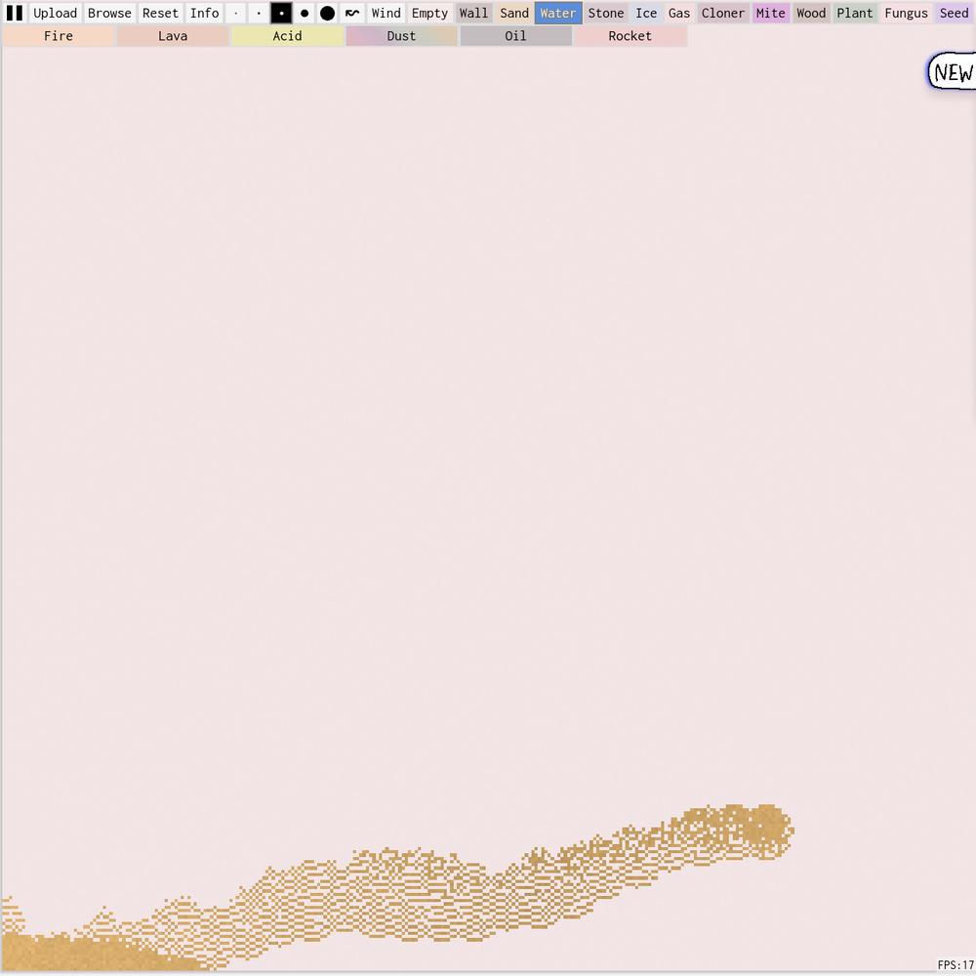
Task: Select the Wind element
Action: [x=386, y=13]
